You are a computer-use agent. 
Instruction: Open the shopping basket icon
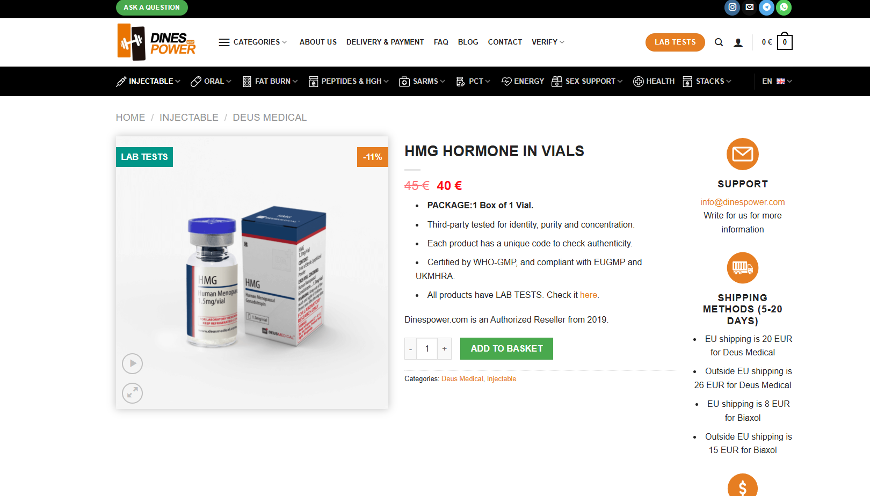785,42
